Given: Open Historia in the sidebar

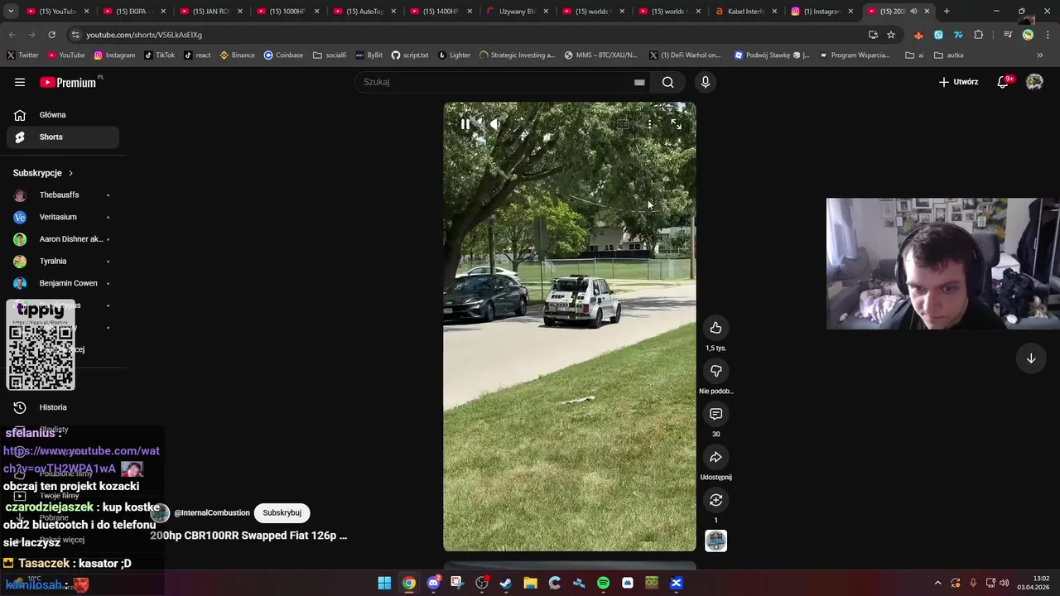Looking at the screenshot, I should click(x=63, y=407).
